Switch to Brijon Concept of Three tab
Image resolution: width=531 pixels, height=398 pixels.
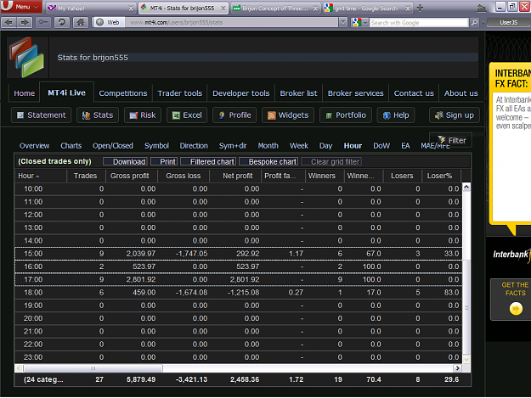pyautogui.click(x=275, y=8)
